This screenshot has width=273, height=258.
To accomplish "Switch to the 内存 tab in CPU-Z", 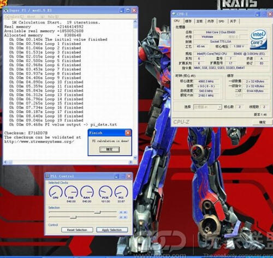I will (211, 21).
